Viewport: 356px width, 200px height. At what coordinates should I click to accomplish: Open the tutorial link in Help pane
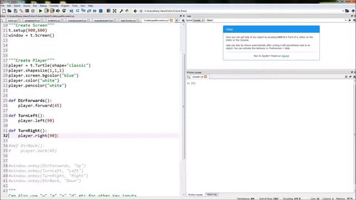(285, 56)
